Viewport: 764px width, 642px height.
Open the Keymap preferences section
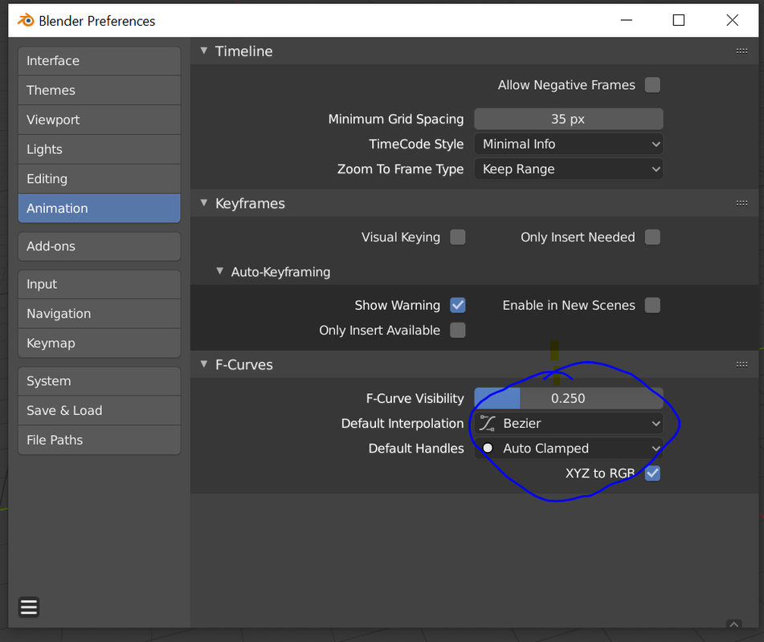pyautogui.click(x=100, y=343)
